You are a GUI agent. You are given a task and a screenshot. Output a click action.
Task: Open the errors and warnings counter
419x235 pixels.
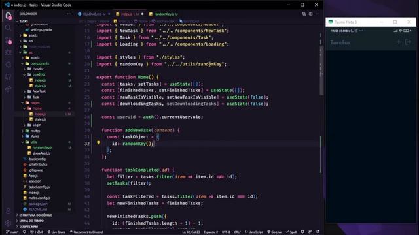pos(37,232)
